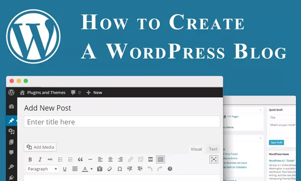Click Save Draft in the background dashboard window
This screenshot has height=181, width=301.
[276, 143]
